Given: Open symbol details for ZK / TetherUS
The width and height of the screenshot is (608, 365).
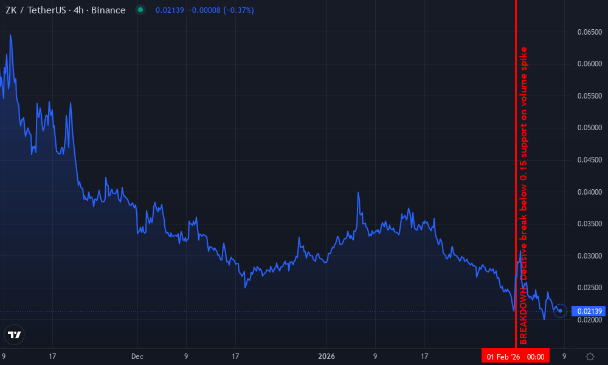Looking at the screenshot, I should tap(36, 10).
